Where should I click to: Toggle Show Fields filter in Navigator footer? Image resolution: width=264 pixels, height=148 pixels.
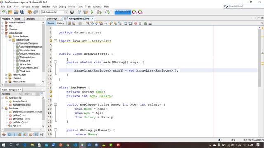[x=9, y=134]
